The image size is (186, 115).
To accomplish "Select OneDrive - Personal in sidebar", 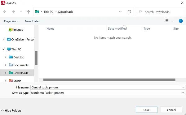I will 20,39.
